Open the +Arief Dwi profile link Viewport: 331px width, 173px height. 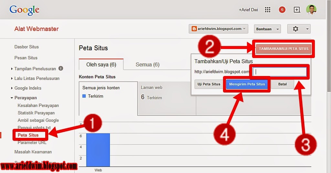click(x=248, y=10)
